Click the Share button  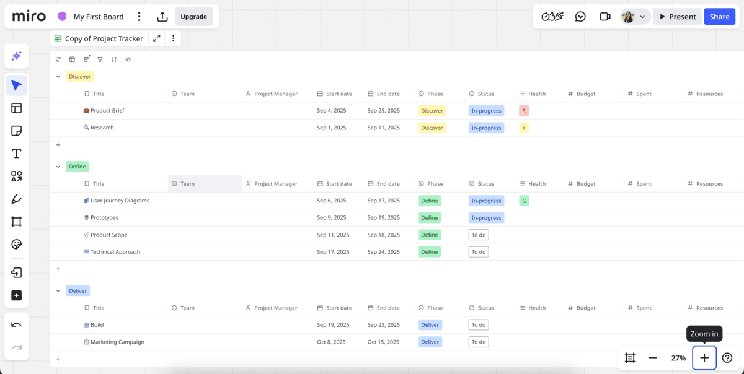719,17
